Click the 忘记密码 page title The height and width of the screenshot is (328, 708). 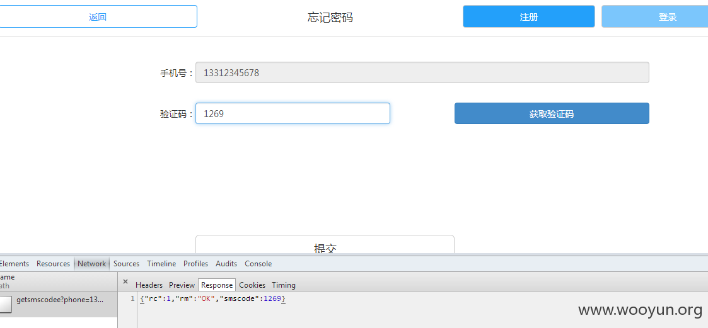(330, 18)
